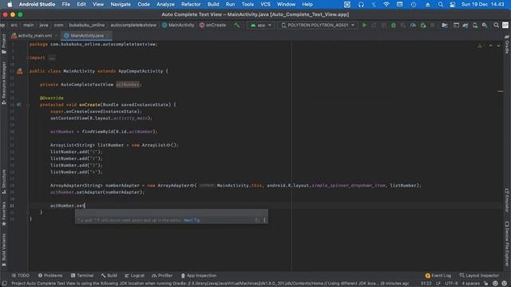The width and height of the screenshot is (511, 287).
Task: Open the VCS menu
Action: [x=265, y=4]
